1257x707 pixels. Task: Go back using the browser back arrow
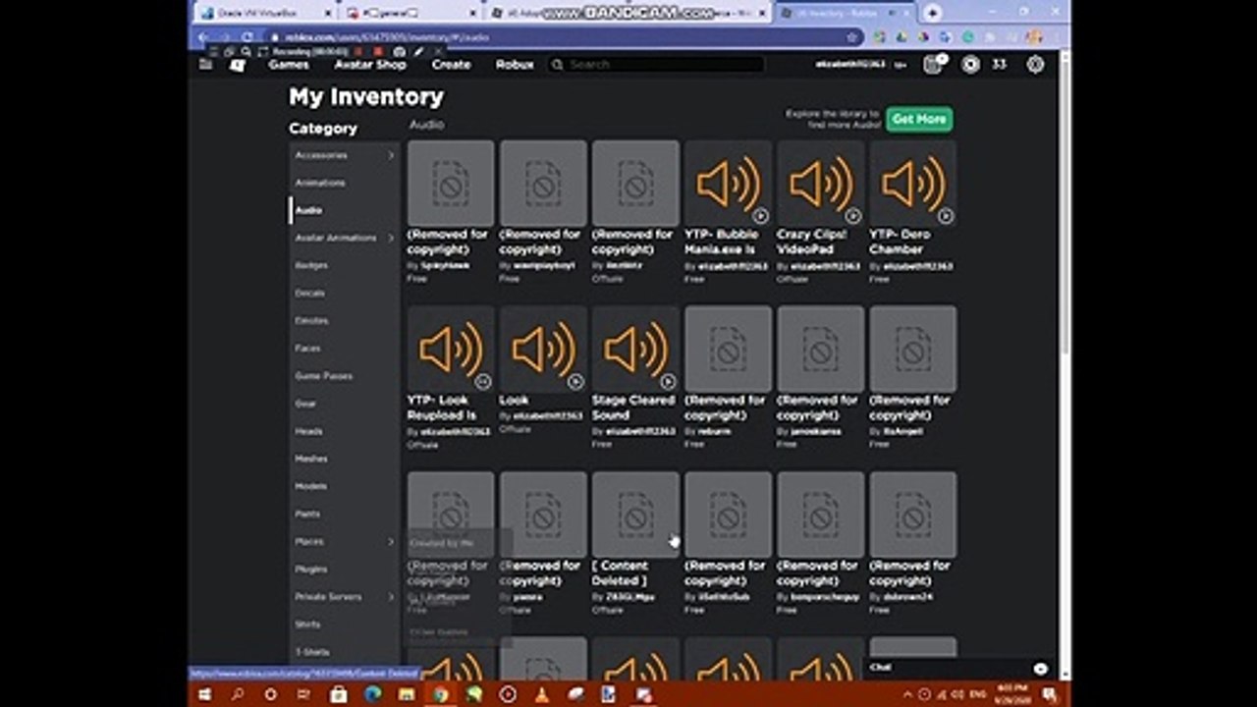pos(202,37)
